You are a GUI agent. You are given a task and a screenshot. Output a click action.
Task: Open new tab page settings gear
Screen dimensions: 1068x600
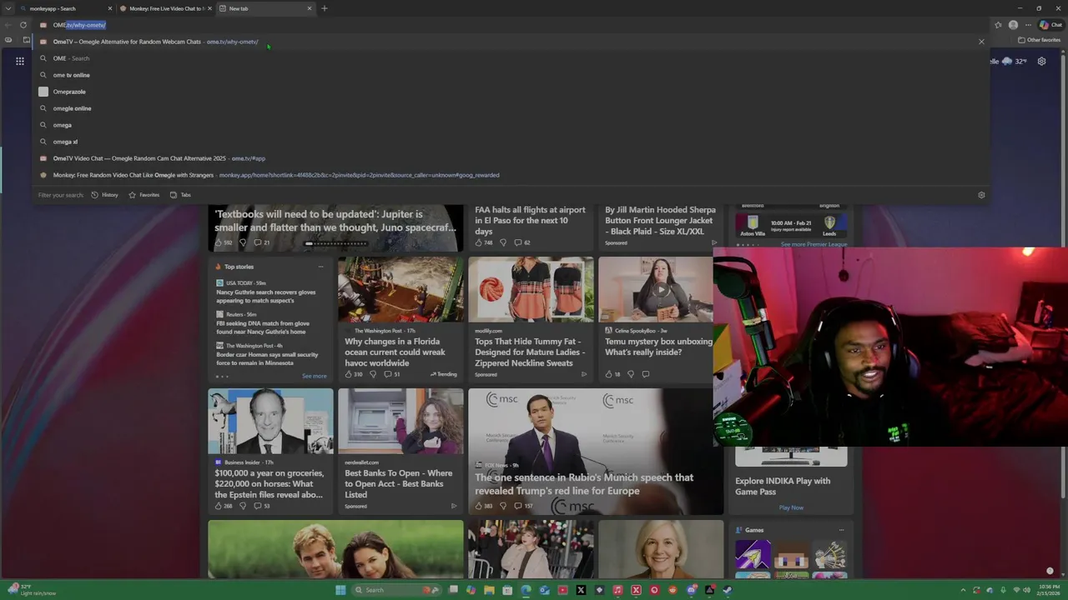coord(1041,61)
